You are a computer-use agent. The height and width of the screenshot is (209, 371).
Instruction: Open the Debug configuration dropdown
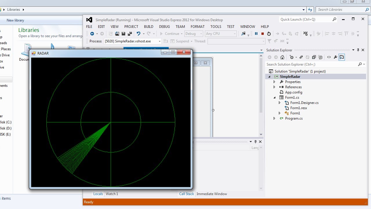201,34
